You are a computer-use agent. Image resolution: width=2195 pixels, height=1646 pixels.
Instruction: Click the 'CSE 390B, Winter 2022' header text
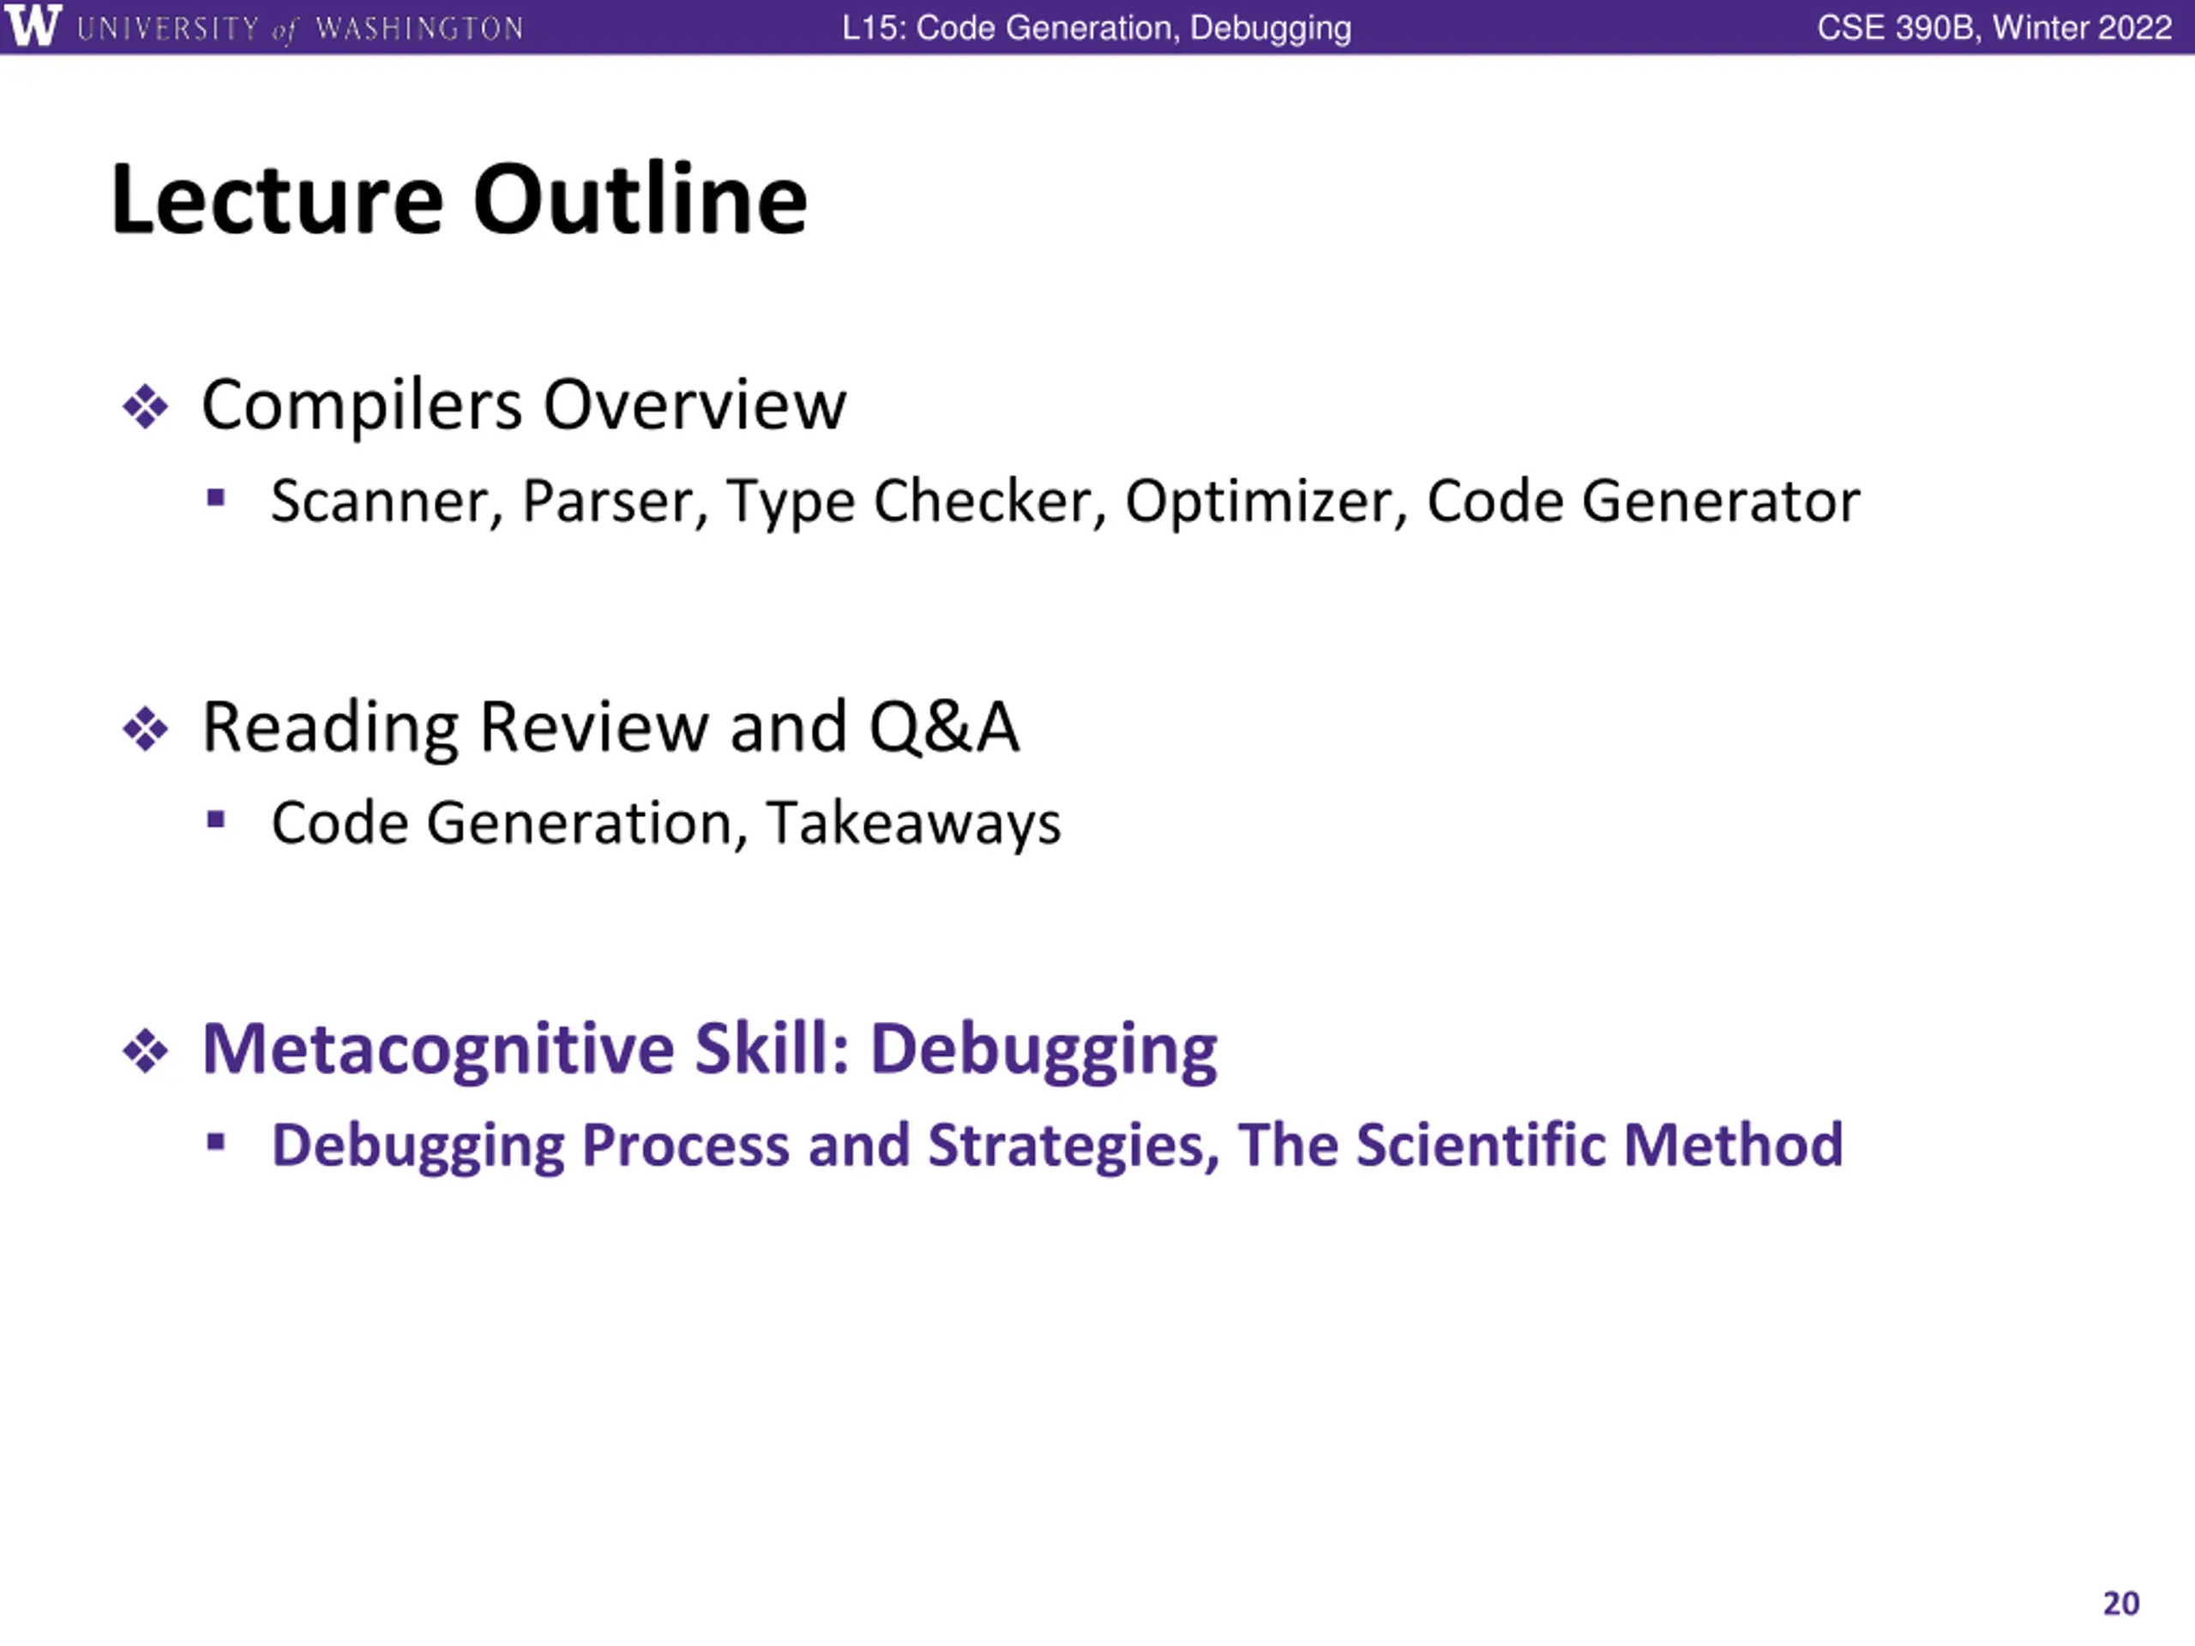(1994, 27)
